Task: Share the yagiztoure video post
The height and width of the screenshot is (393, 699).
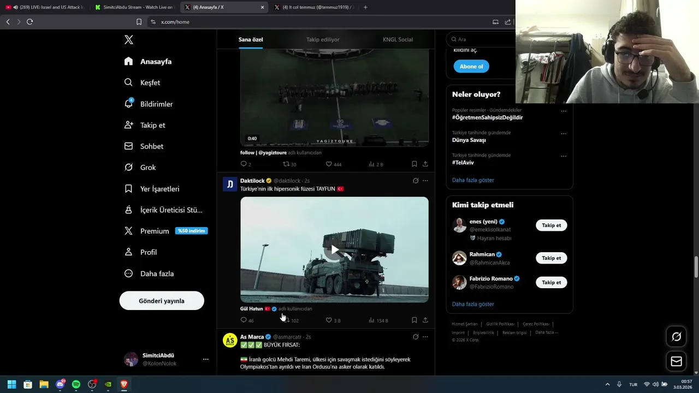Action: (425, 164)
